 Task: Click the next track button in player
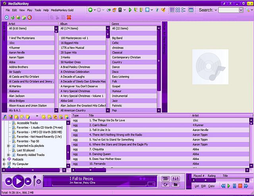[x=28, y=181]
